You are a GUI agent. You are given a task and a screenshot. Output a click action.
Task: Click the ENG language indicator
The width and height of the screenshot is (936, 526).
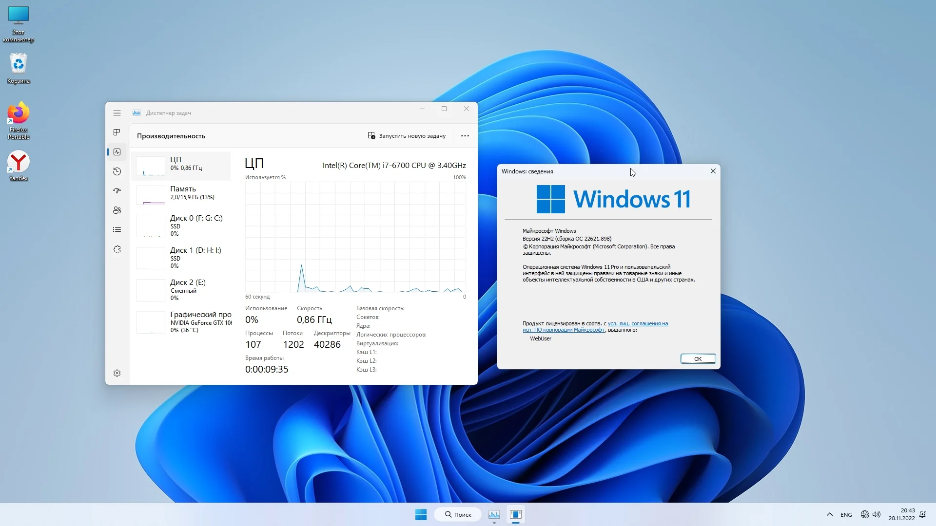(846, 515)
